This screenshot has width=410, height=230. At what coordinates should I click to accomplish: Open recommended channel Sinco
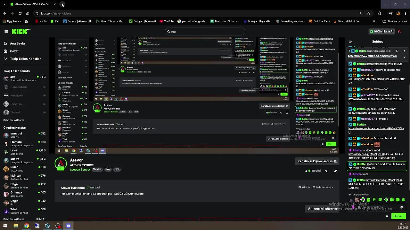[x=24, y=168]
